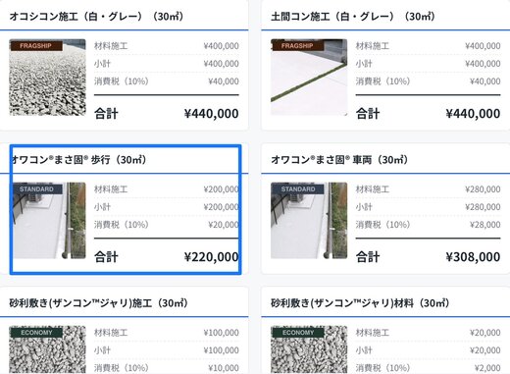510x374 pixels.
Task: Click the ¥308,000 total on 車両 card
Action: [473, 257]
